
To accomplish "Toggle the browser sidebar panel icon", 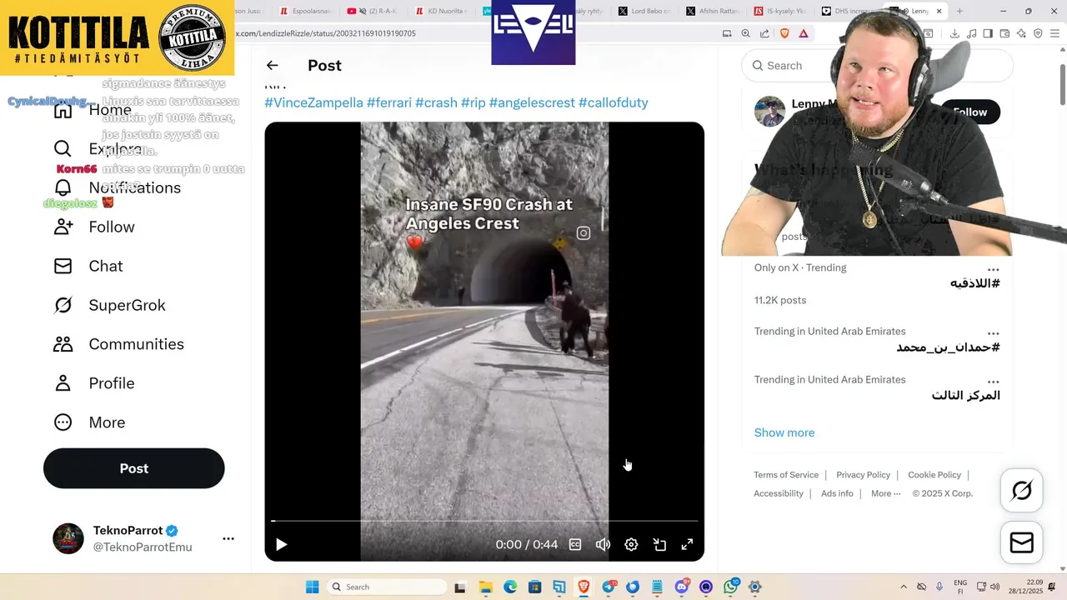I will tap(988, 33).
